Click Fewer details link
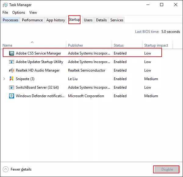Image resolution: width=183 pixels, height=177 pixels. point(21,169)
